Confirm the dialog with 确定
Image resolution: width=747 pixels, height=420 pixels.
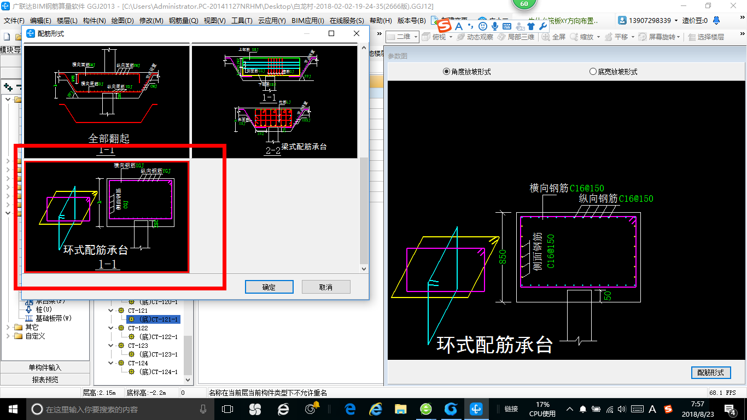(269, 287)
